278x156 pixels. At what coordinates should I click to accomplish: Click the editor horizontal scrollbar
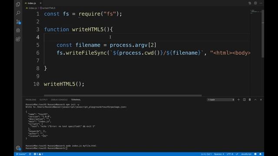pyautogui.click(x=122, y=95)
